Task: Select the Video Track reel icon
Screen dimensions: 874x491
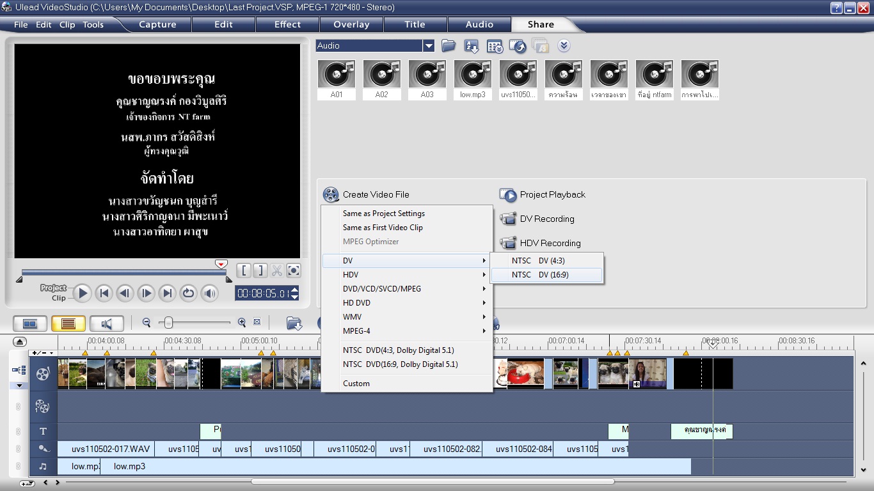Action: pyautogui.click(x=42, y=374)
